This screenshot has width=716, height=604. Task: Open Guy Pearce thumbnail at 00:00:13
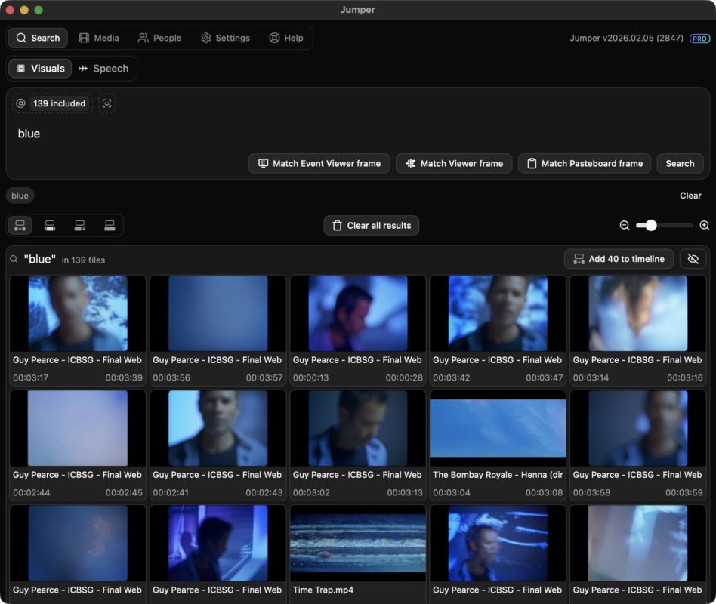pos(358,313)
